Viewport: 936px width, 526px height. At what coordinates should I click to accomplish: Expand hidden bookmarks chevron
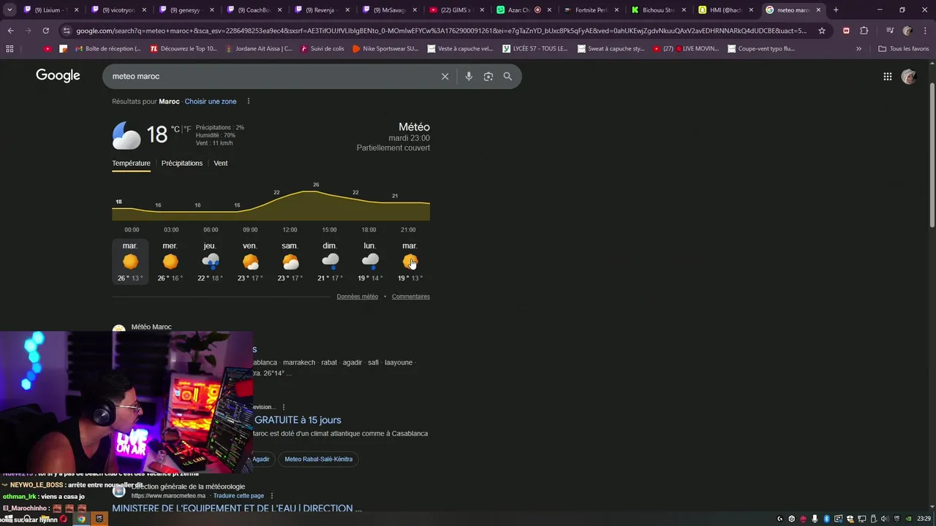[x=858, y=48]
